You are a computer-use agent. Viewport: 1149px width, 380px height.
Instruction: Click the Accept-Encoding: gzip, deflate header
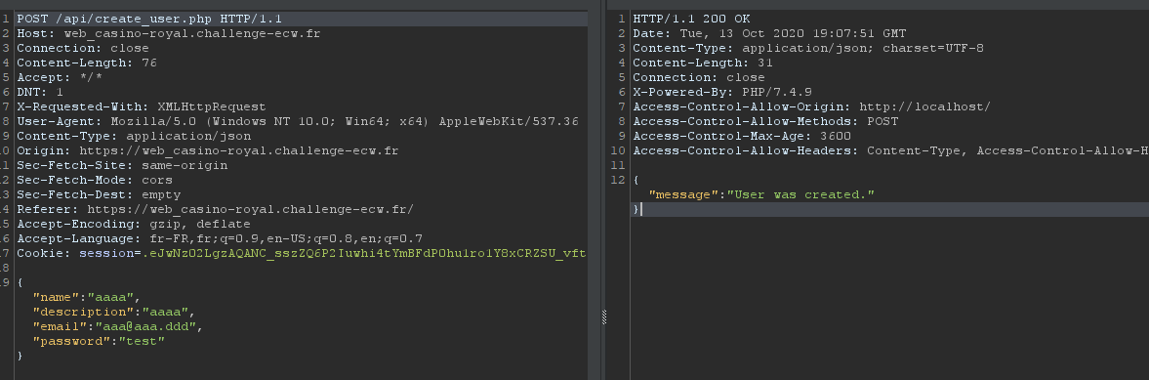134,225
